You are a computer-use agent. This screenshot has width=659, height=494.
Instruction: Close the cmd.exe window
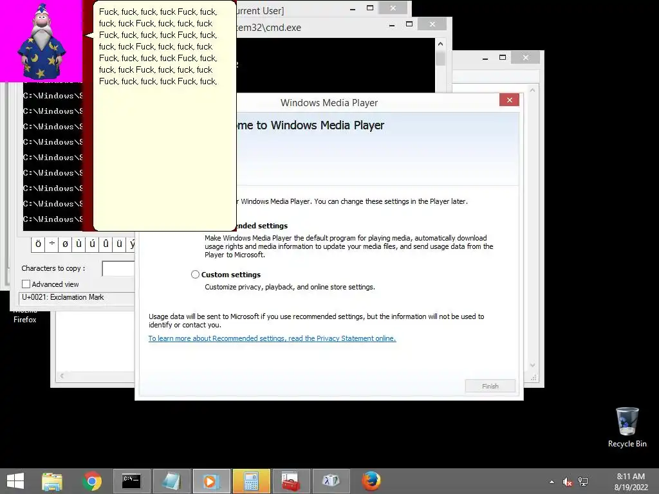tap(432, 24)
